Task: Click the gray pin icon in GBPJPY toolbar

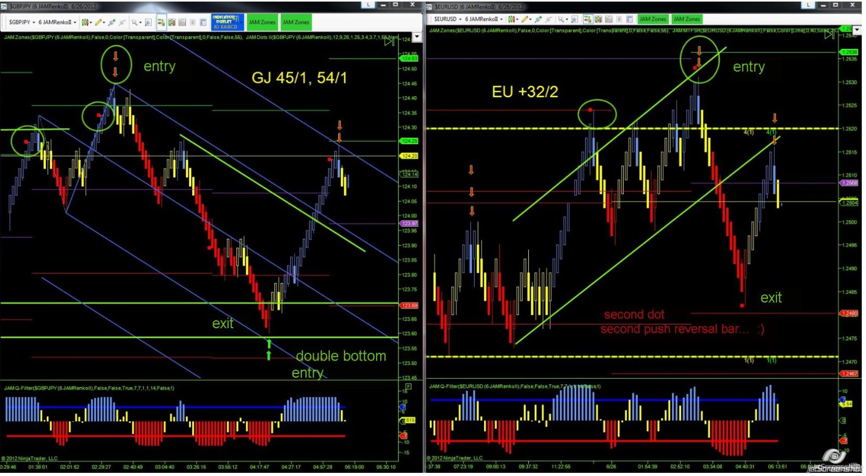Action: tap(122, 22)
